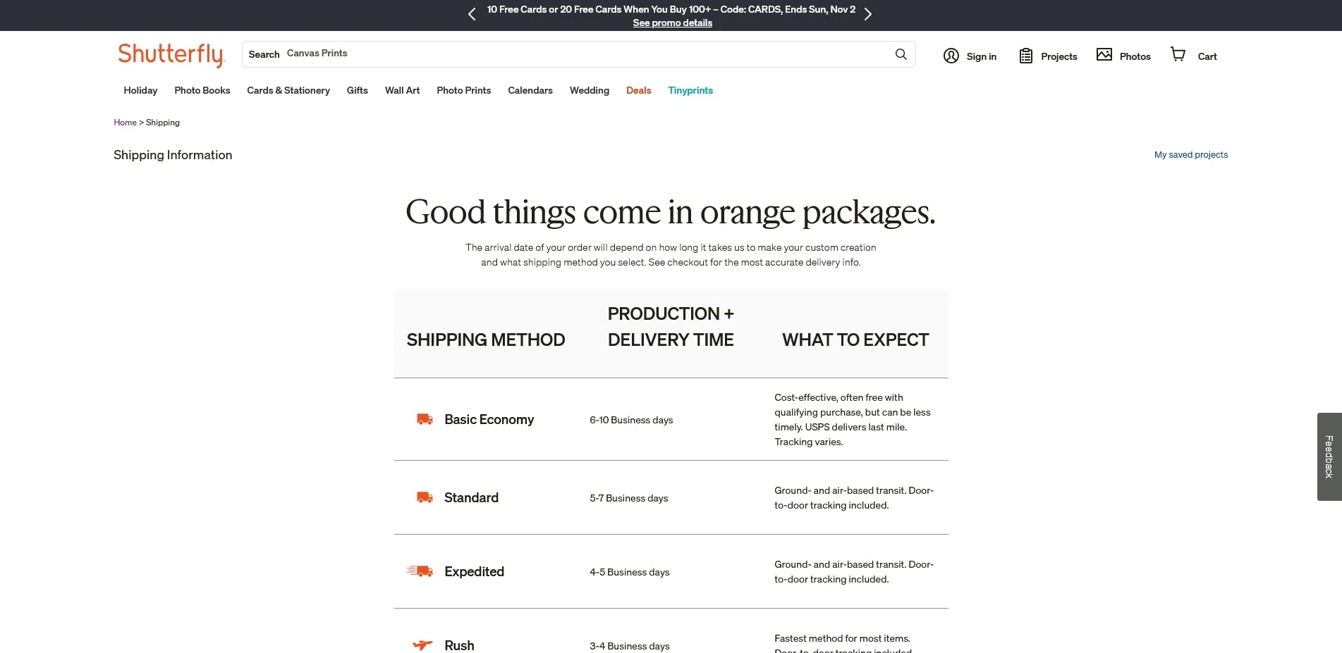Image resolution: width=1342 pixels, height=653 pixels.
Task: Open the Feedback side tab
Action: [x=1329, y=456]
